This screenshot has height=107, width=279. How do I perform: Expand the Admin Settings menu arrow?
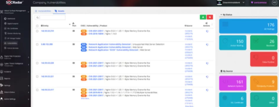tap(28, 99)
